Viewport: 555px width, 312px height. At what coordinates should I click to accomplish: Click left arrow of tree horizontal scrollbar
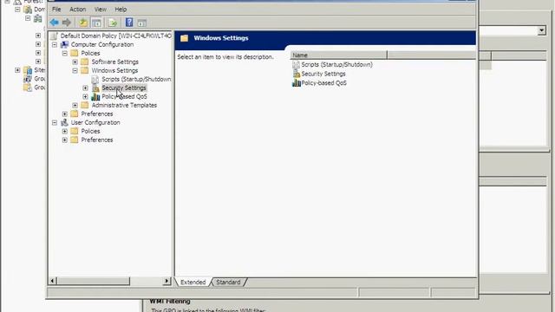tap(52, 281)
